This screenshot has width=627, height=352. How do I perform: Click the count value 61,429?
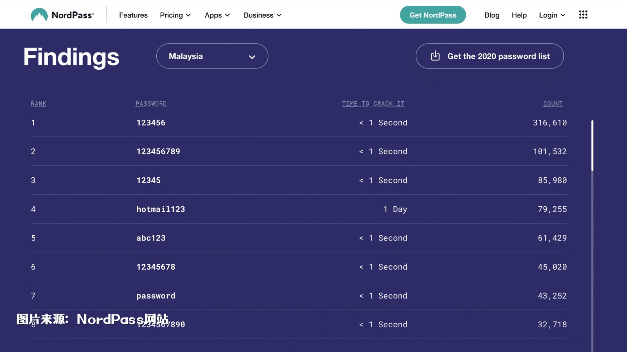(x=553, y=238)
